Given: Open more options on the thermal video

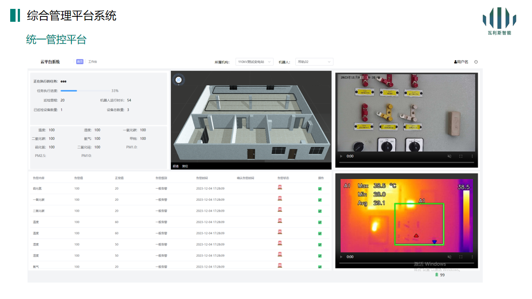Looking at the screenshot, I should (472, 257).
